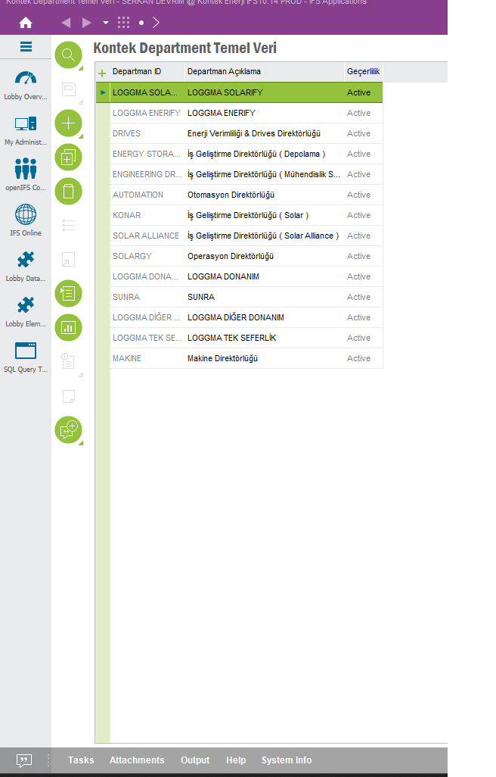This screenshot has height=777, width=496.
Task: Open the Help tab
Action: [236, 760]
